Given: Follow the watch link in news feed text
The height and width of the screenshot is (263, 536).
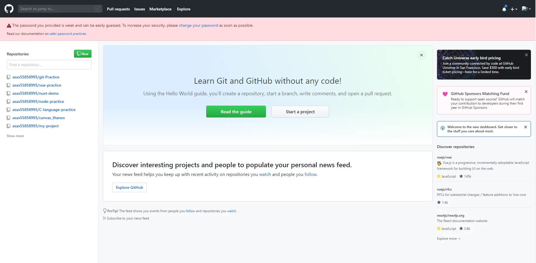Looking at the screenshot, I should point(265,174).
